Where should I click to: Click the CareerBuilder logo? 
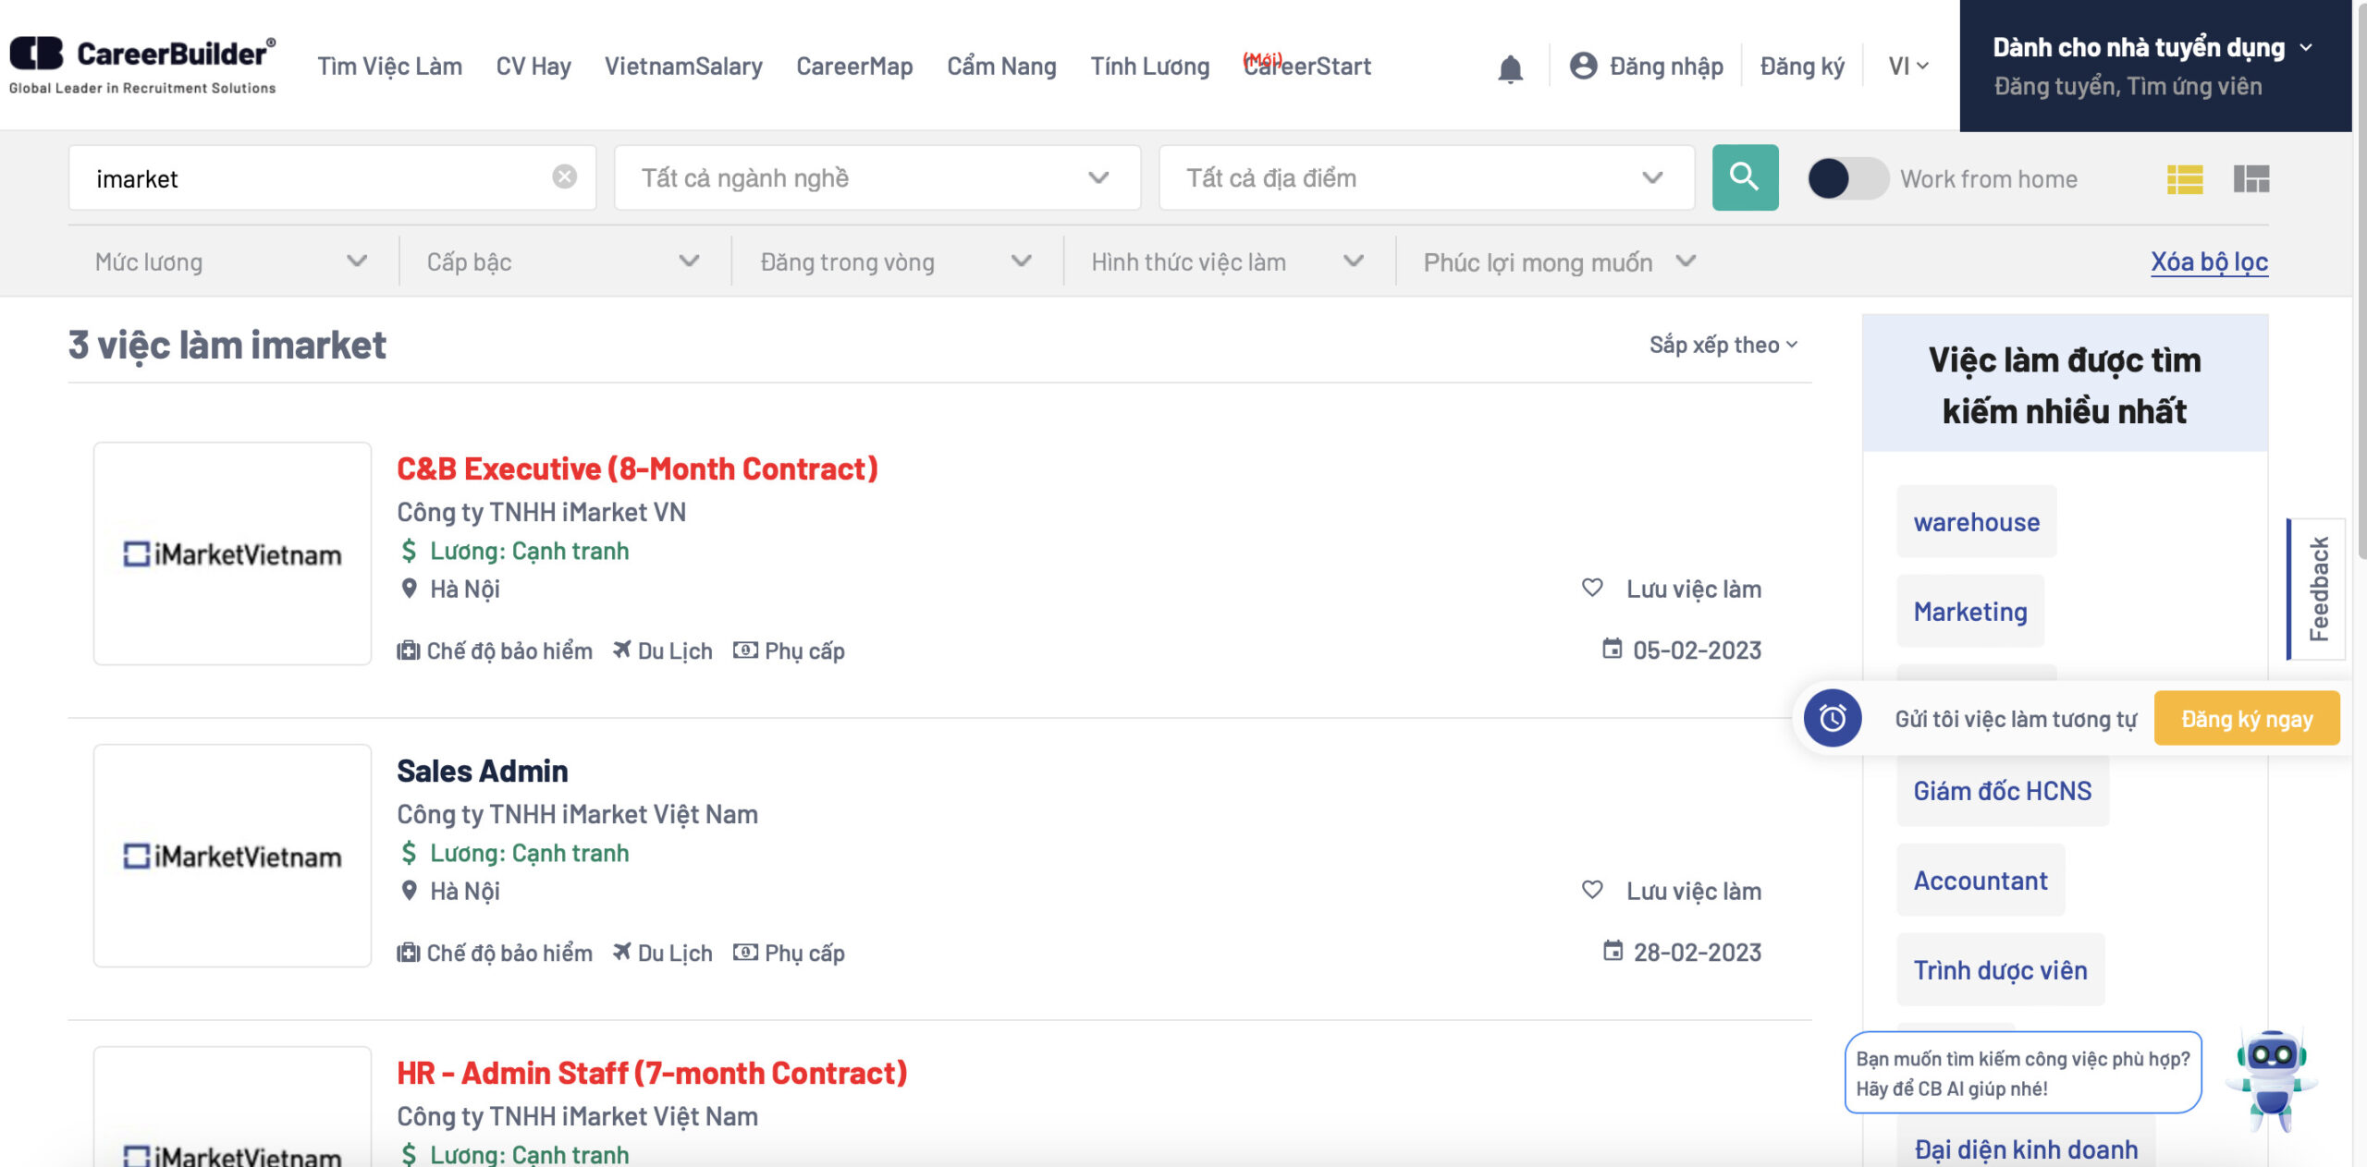click(142, 65)
